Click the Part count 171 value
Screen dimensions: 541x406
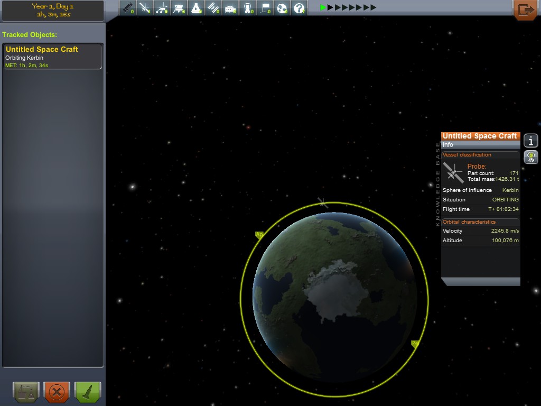click(x=514, y=173)
